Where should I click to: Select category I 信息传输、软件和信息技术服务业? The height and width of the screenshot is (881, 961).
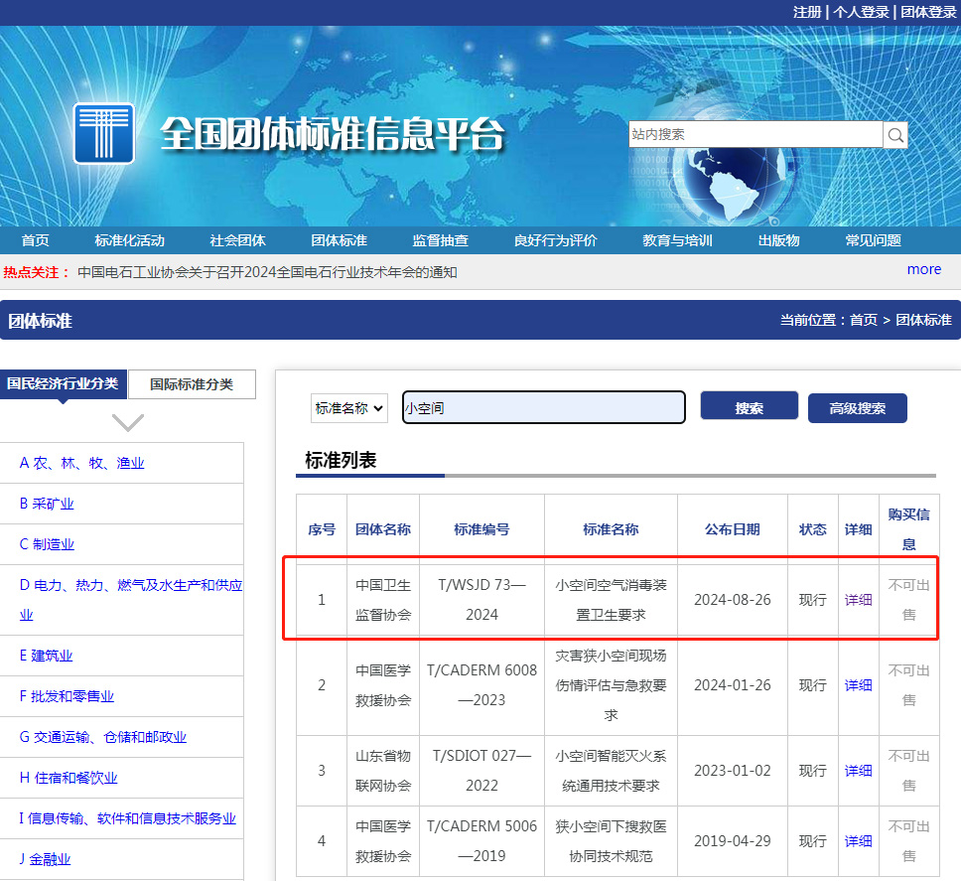point(127,817)
